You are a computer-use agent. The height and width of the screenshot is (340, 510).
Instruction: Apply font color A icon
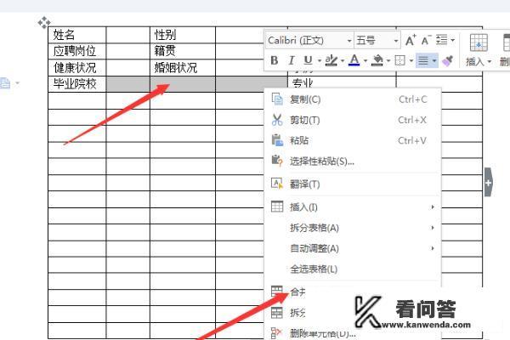coord(354,60)
